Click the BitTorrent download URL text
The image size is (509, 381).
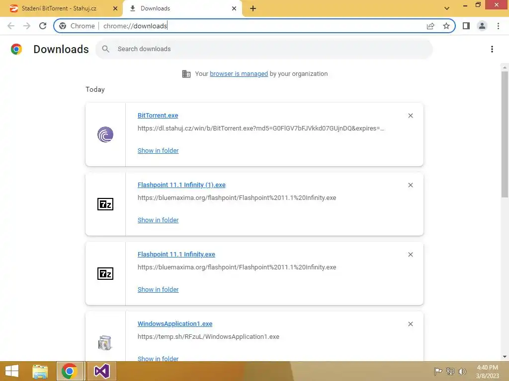[x=260, y=128]
